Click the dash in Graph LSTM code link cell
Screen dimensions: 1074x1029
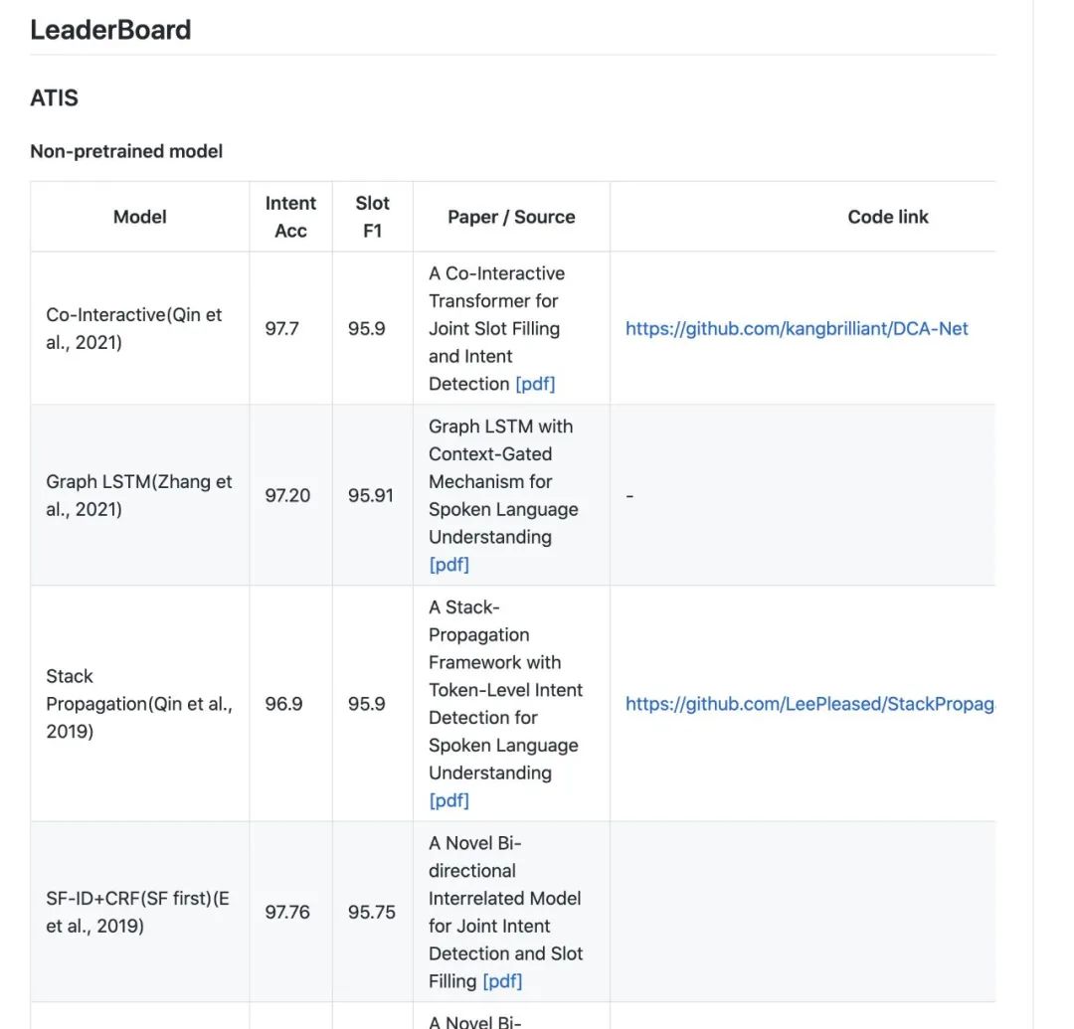click(x=629, y=496)
